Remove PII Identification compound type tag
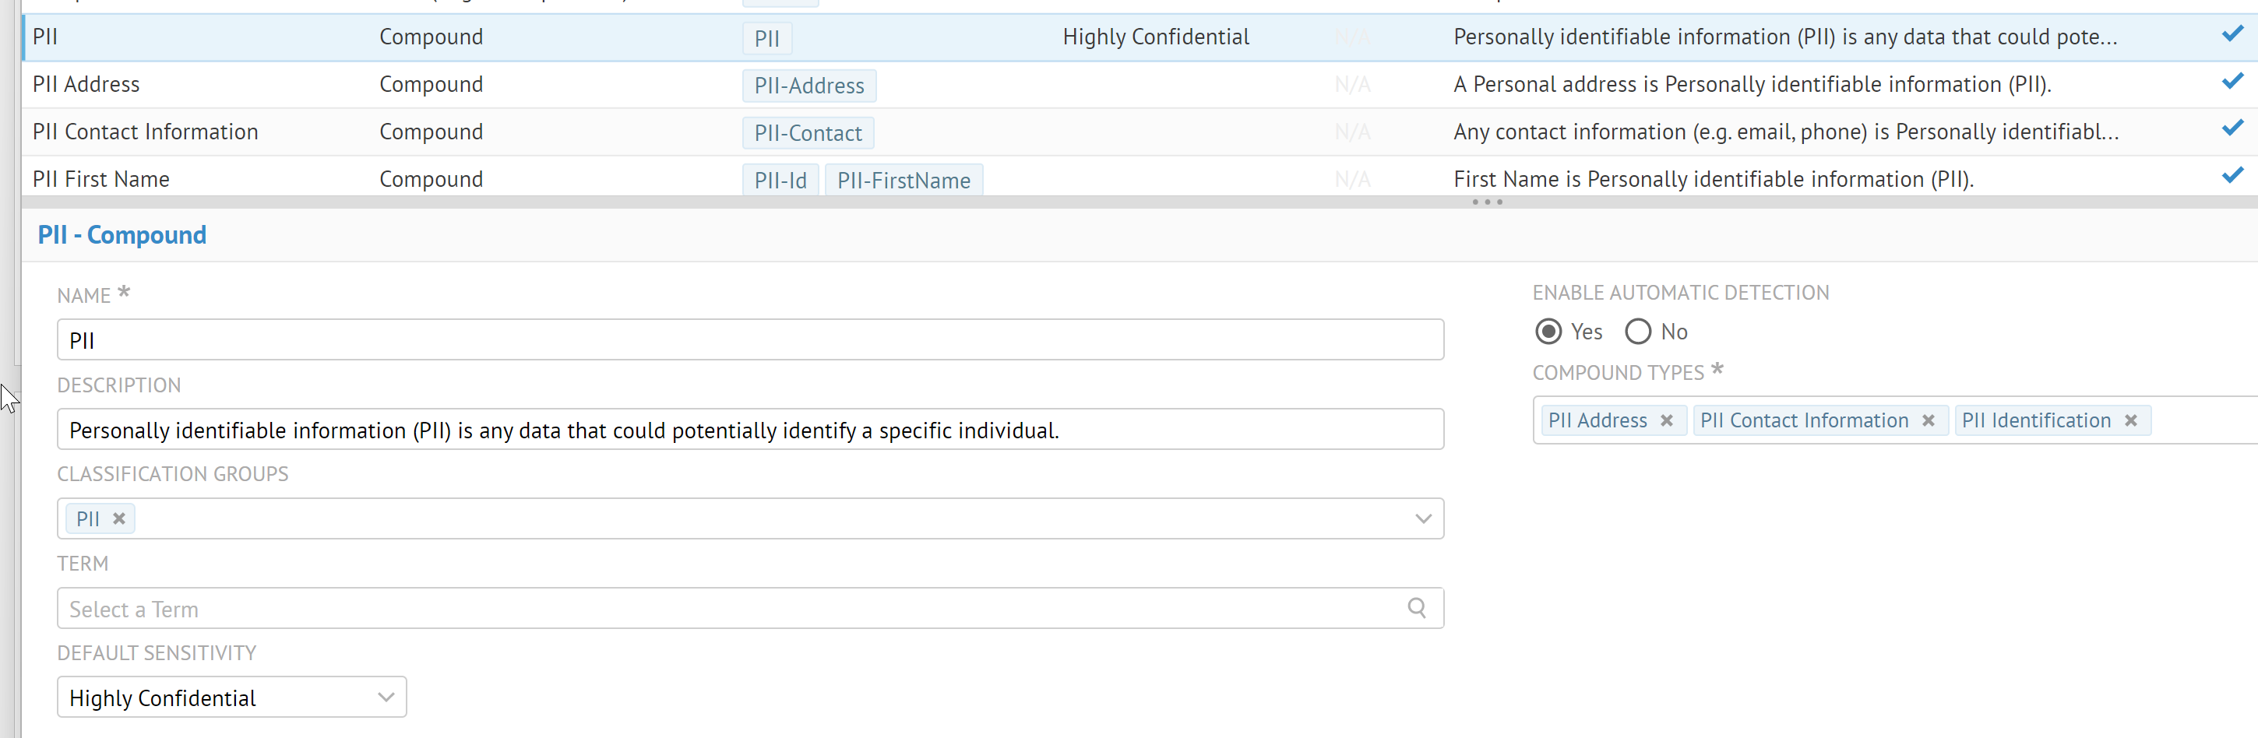 point(2130,420)
